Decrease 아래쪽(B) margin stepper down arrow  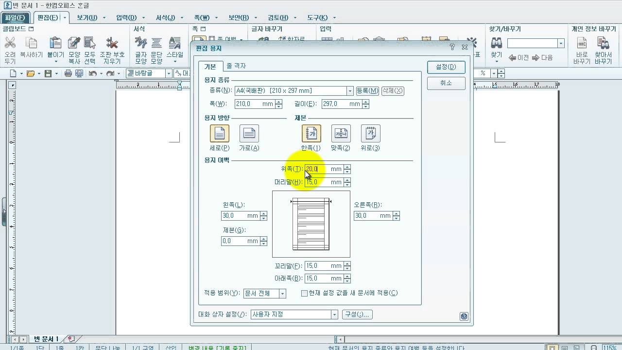[x=347, y=280]
